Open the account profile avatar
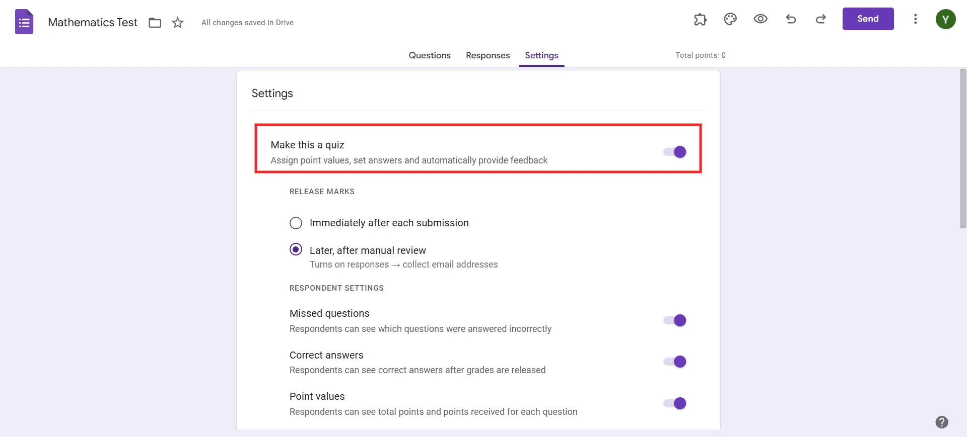The image size is (967, 437). pos(946,19)
